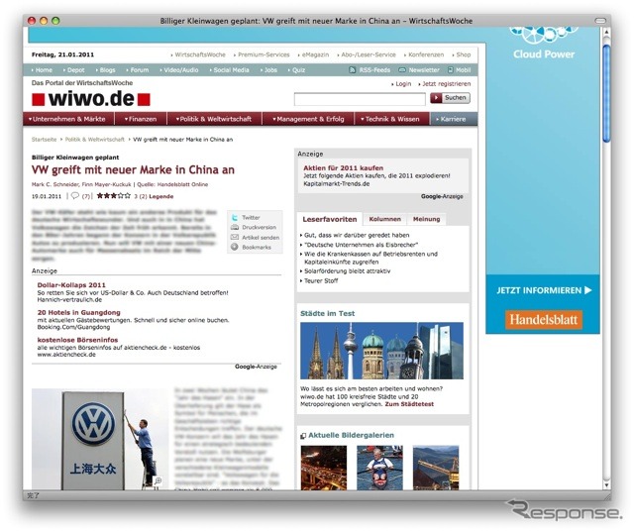Switch to the Kolumnen tab
This screenshot has width=634, height=532.
point(385,219)
